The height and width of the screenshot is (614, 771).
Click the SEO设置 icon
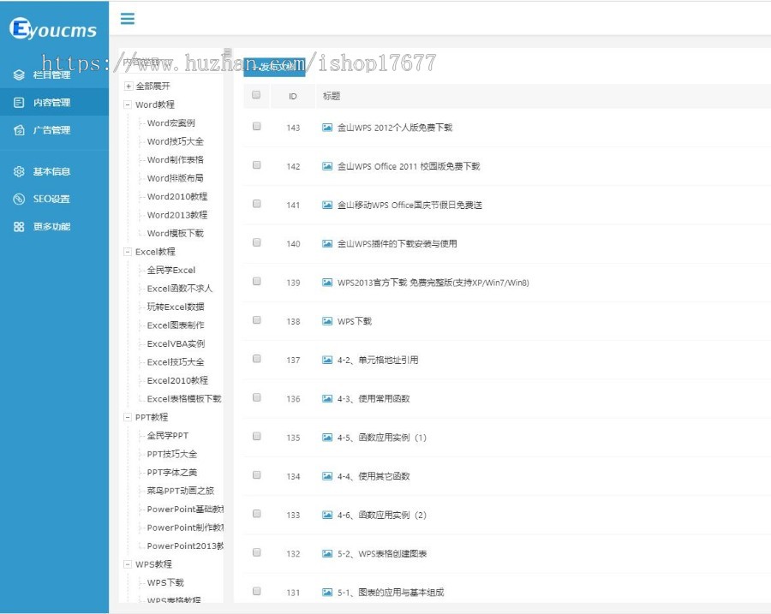(x=19, y=199)
